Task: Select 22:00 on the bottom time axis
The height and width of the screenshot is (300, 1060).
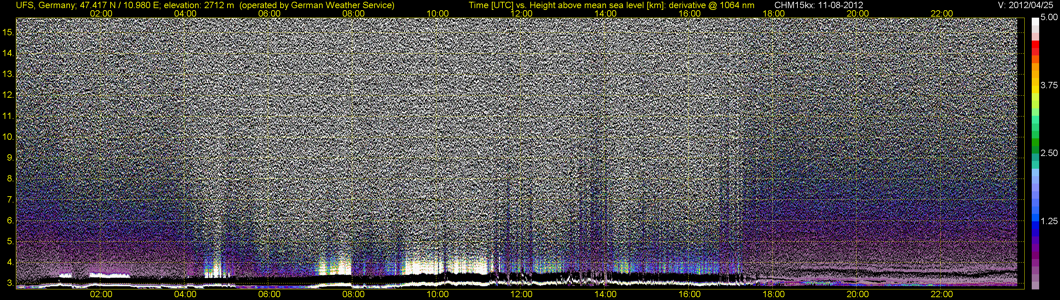Action: (942, 294)
